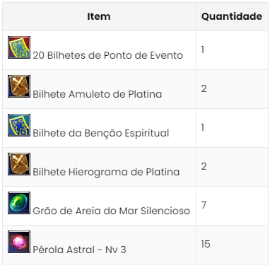Click the pink Pérola Astral orb icon
Image resolution: width=270 pixels, height=268 pixels.
tap(19, 242)
